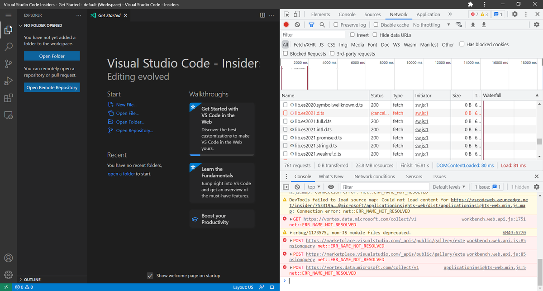This screenshot has height=291, width=543.
Task: Filter requests by Fetch/XHR
Action: tap(305, 44)
